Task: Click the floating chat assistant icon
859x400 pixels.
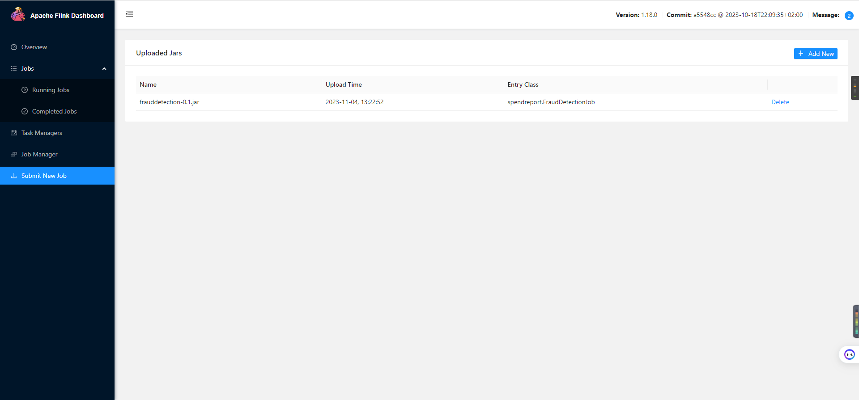Action: click(x=849, y=354)
